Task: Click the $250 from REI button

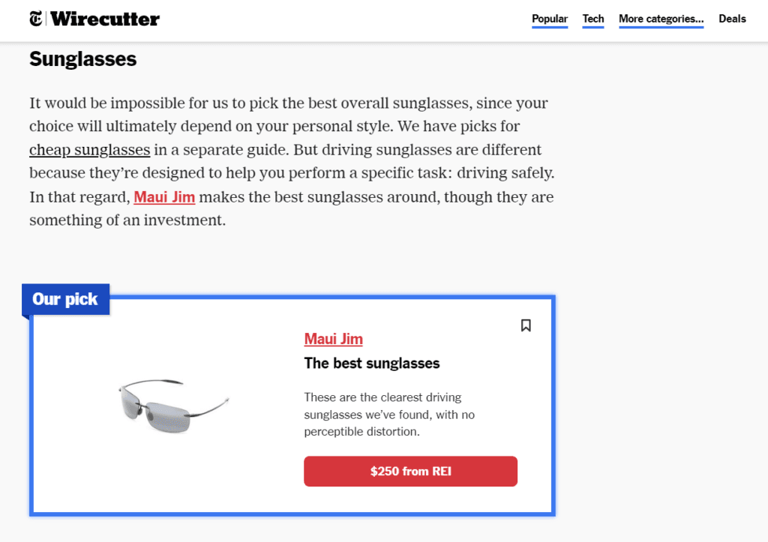Action: pyautogui.click(x=410, y=471)
